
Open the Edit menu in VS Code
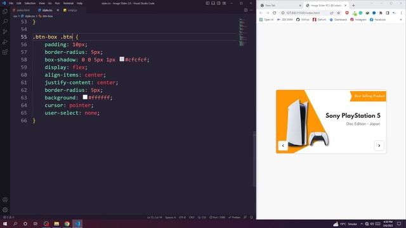pos(18,3)
